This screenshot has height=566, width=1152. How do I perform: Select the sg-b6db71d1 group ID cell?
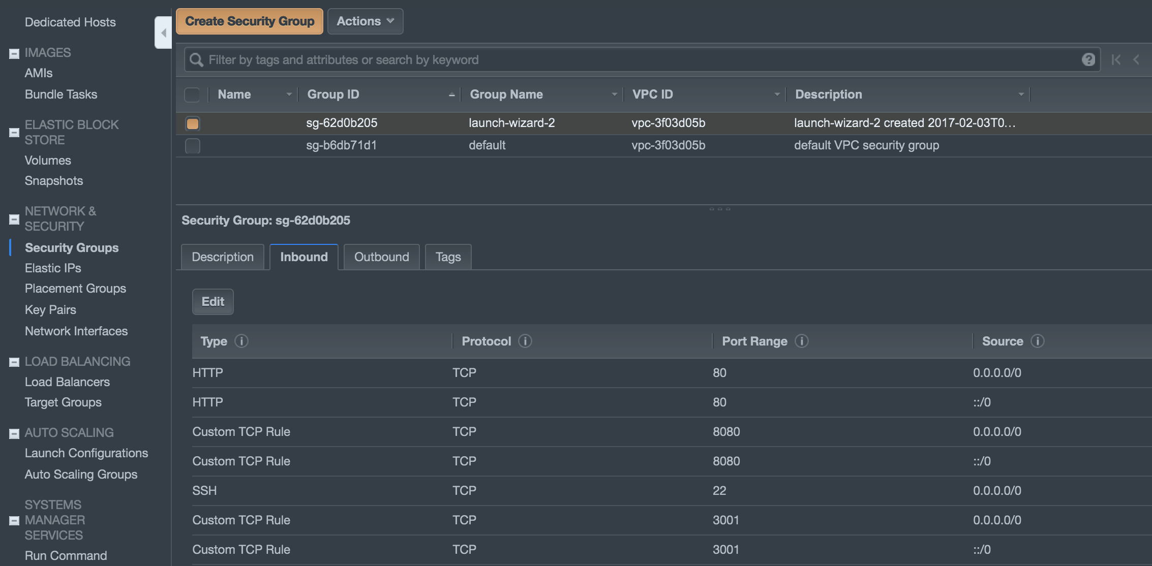click(x=342, y=145)
